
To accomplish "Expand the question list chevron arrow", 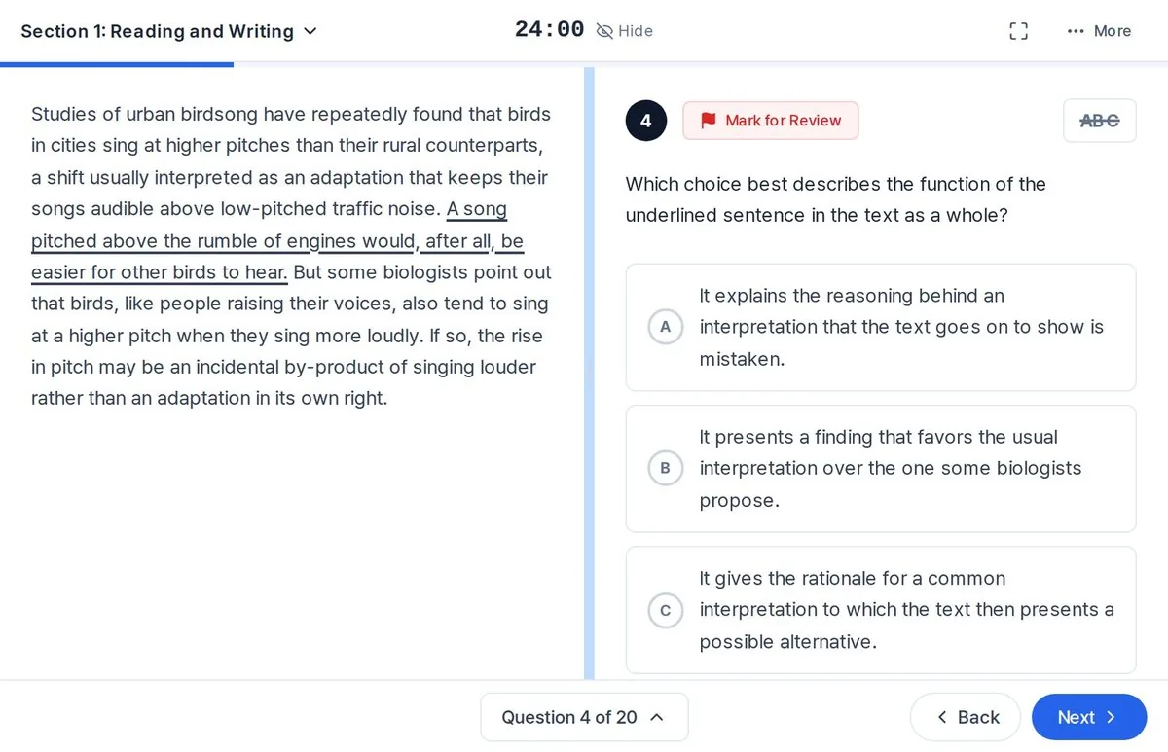I will (657, 717).
